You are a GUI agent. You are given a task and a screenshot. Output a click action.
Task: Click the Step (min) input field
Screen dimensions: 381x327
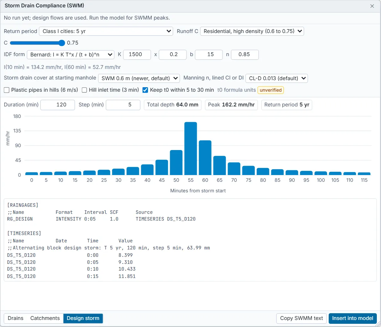[123, 105]
